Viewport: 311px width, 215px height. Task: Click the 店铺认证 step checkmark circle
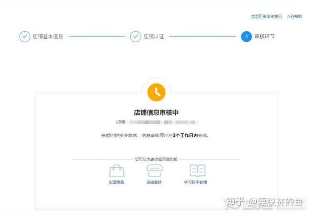135,37
